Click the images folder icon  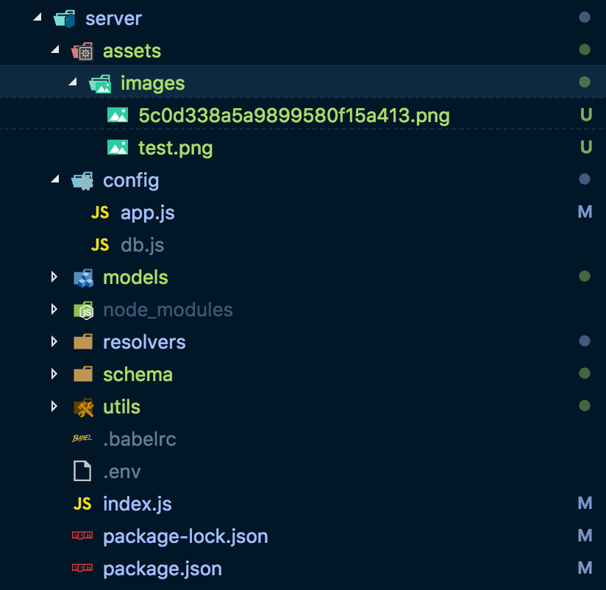click(100, 83)
